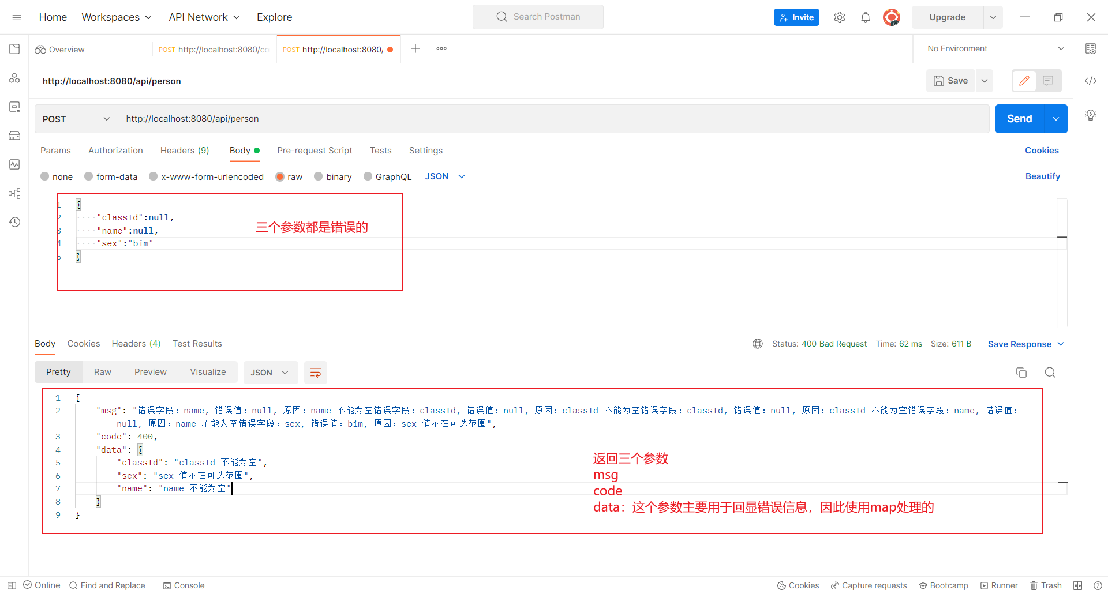Open the POST method dropdown
The image size is (1108, 594).
click(x=76, y=119)
